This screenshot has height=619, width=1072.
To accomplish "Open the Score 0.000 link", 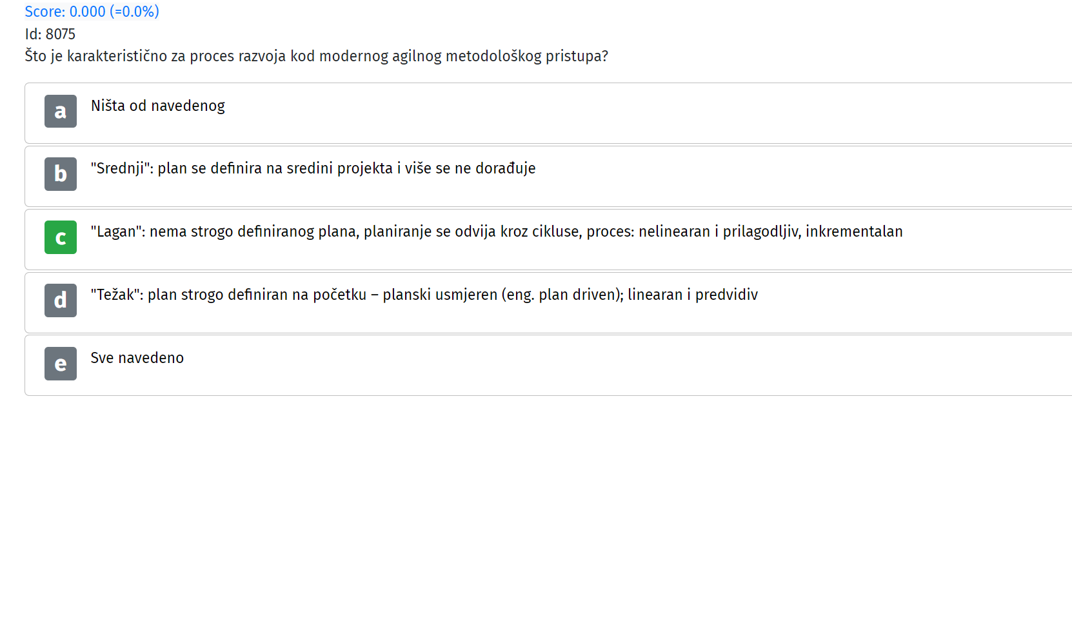I will click(x=92, y=12).
